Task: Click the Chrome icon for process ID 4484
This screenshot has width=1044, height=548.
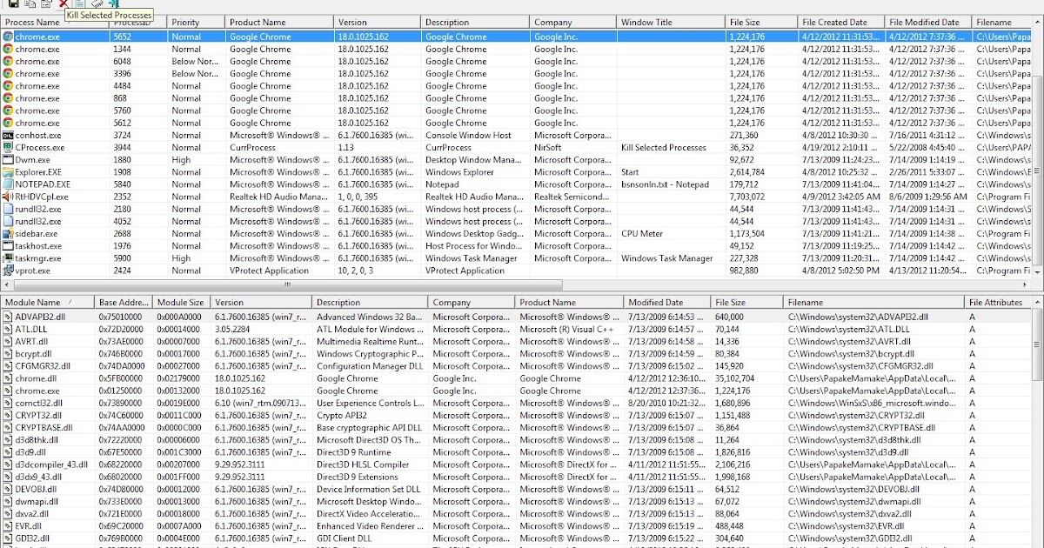Action: (8, 86)
